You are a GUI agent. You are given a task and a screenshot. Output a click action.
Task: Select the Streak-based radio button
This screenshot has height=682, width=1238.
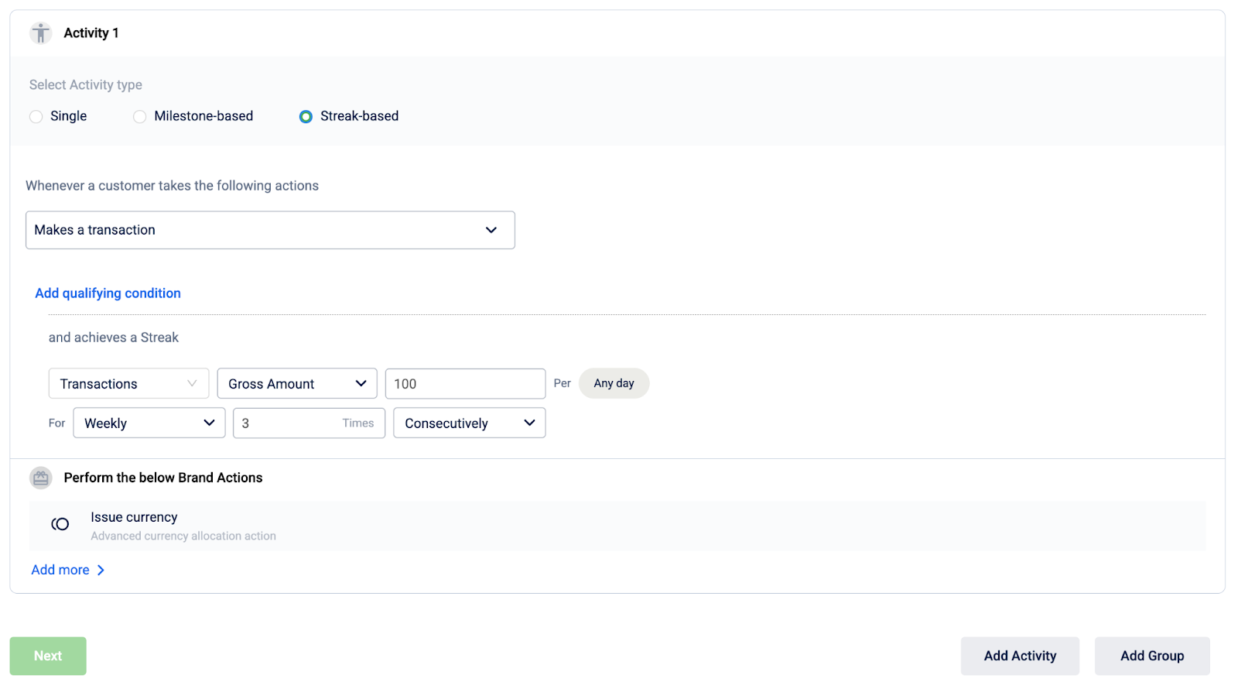306,117
